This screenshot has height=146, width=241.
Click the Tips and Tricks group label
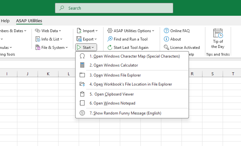tap(218, 54)
